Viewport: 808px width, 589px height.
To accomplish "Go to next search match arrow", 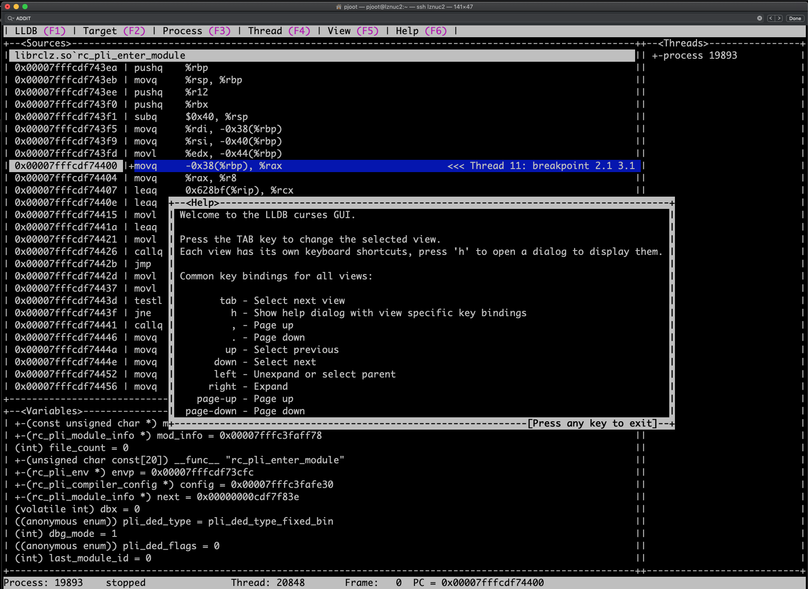I will [779, 18].
